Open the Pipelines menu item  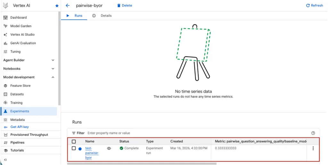click(x=17, y=143)
